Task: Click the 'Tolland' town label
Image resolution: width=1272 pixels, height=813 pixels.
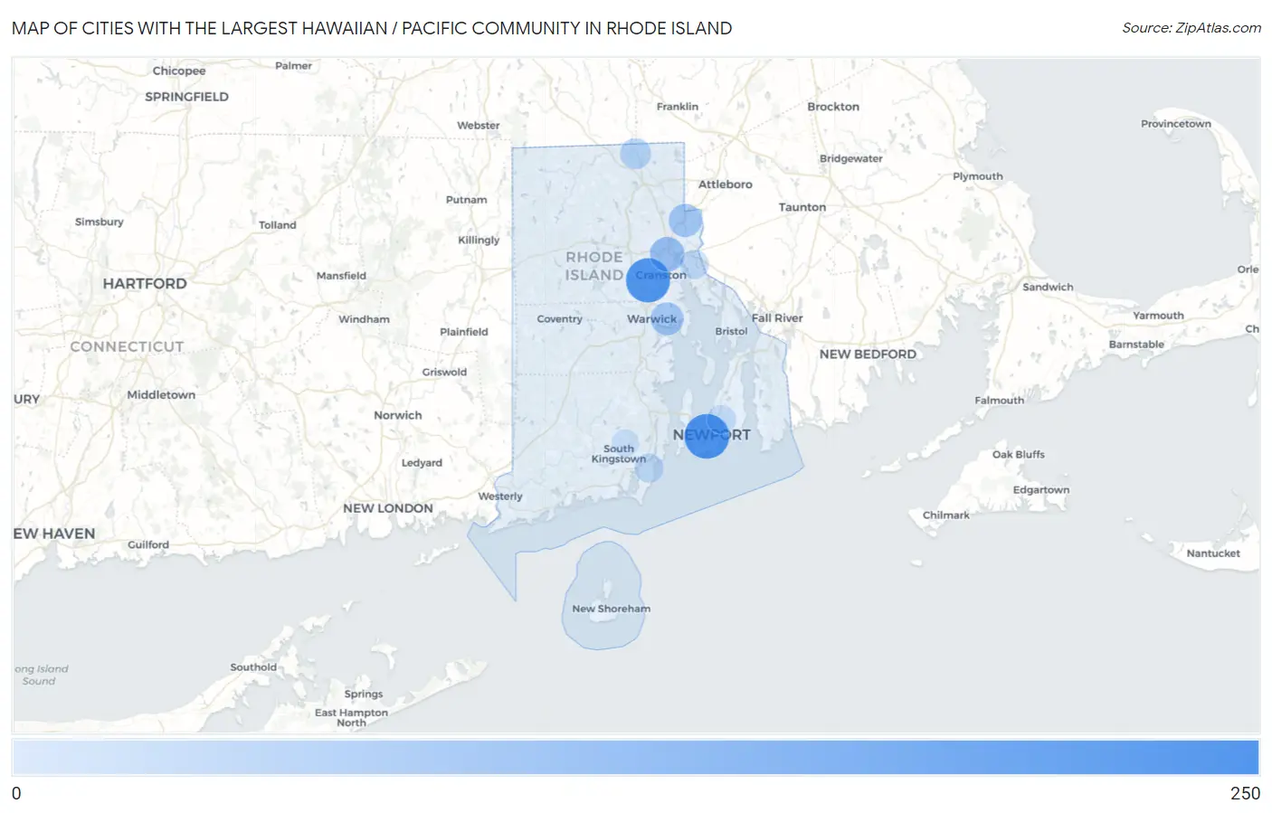Action: click(x=278, y=225)
